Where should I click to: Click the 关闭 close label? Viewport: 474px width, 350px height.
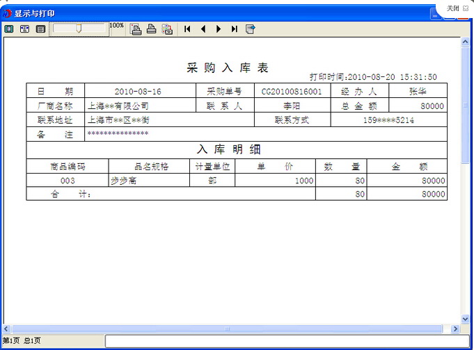tap(453, 8)
